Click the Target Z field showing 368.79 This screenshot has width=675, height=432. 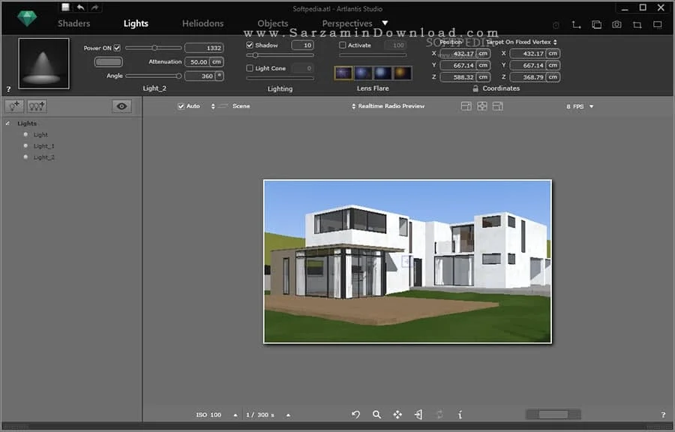pyautogui.click(x=528, y=77)
